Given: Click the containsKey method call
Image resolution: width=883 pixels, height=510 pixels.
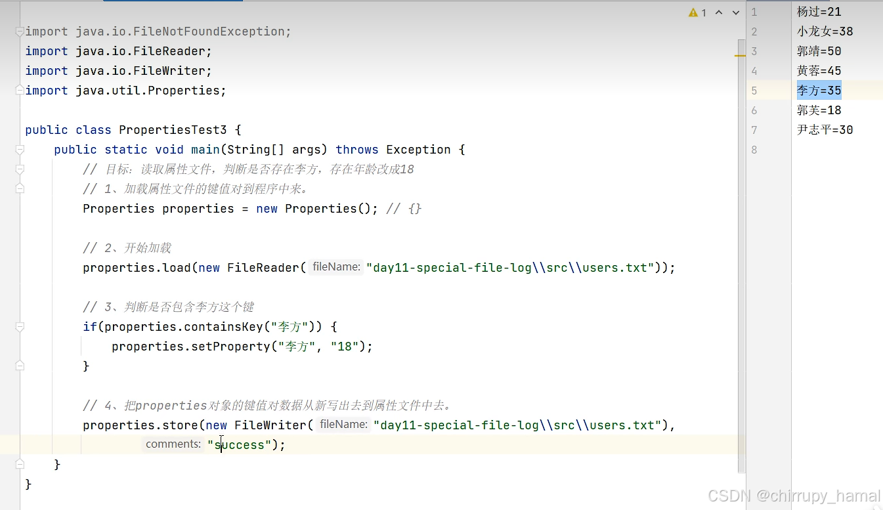Looking at the screenshot, I should [x=223, y=327].
